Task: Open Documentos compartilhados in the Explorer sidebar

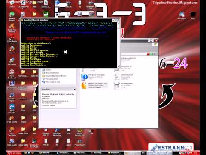Action: pos(54,76)
